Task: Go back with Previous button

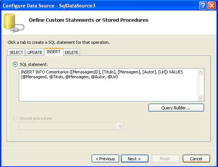Action: 105,158
